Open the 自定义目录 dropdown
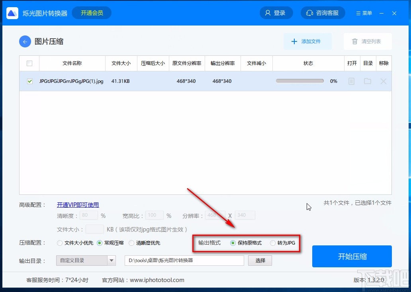Screen dimensions: 411x292 pyautogui.click(x=86, y=260)
